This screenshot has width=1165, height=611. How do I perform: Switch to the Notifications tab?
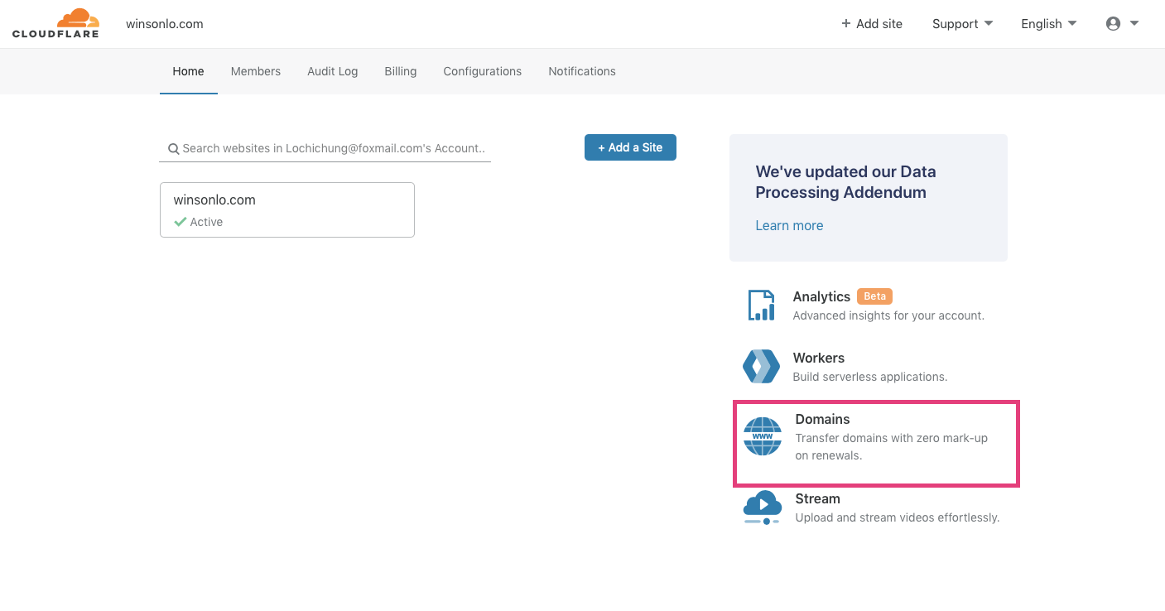(x=582, y=71)
